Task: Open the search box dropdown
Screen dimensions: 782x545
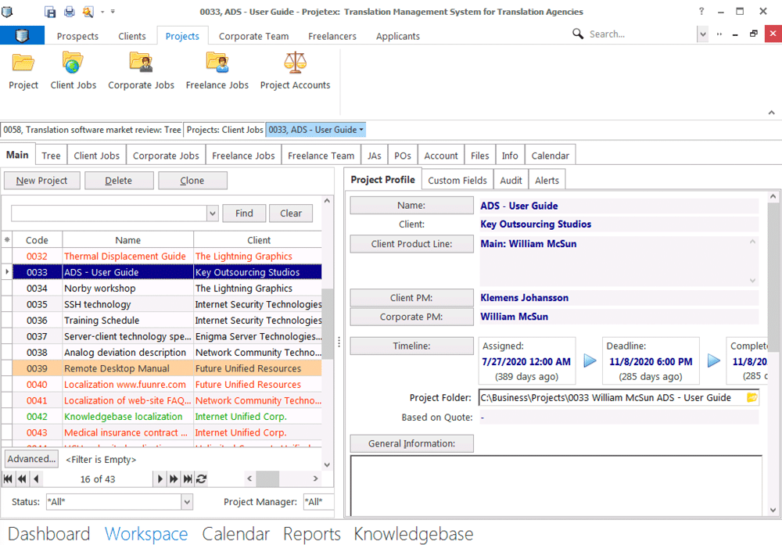Action: (x=703, y=34)
